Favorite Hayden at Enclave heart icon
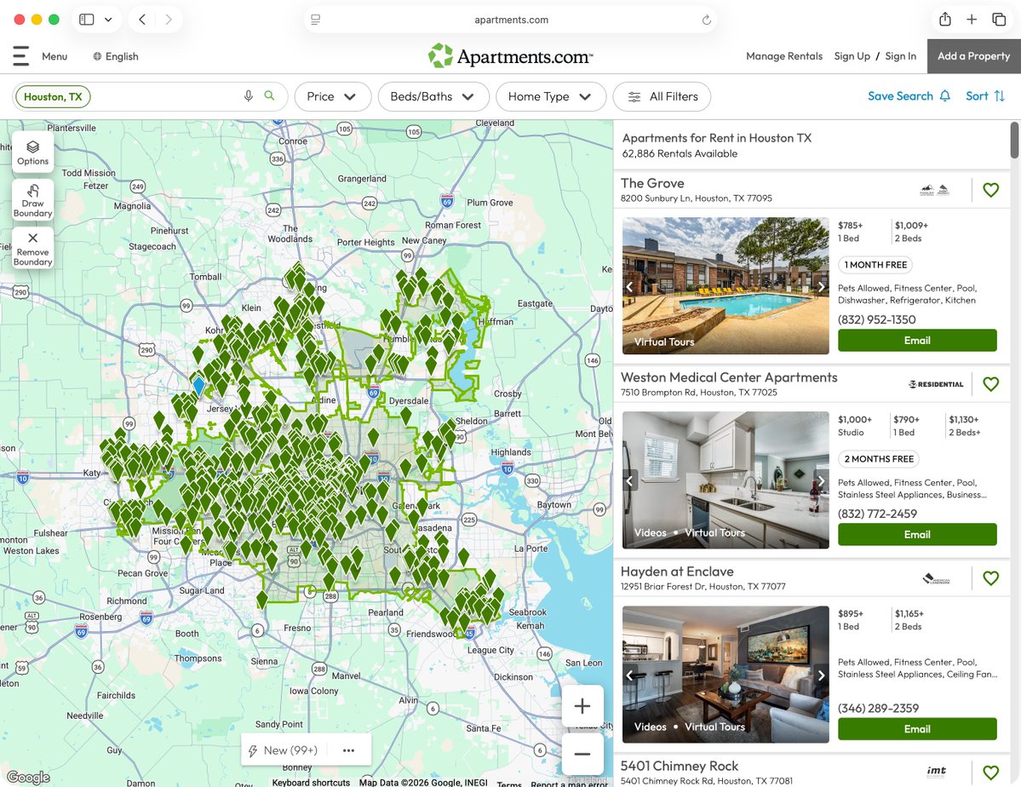The image size is (1021, 787). [x=990, y=577]
